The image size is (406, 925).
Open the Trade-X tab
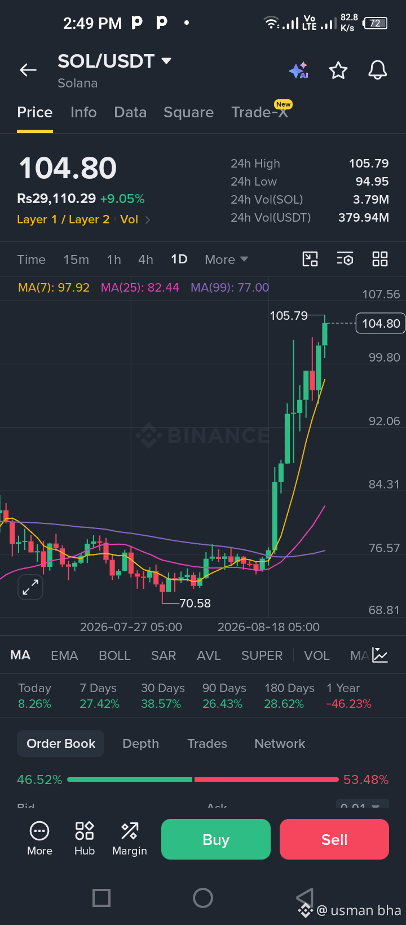tap(260, 112)
